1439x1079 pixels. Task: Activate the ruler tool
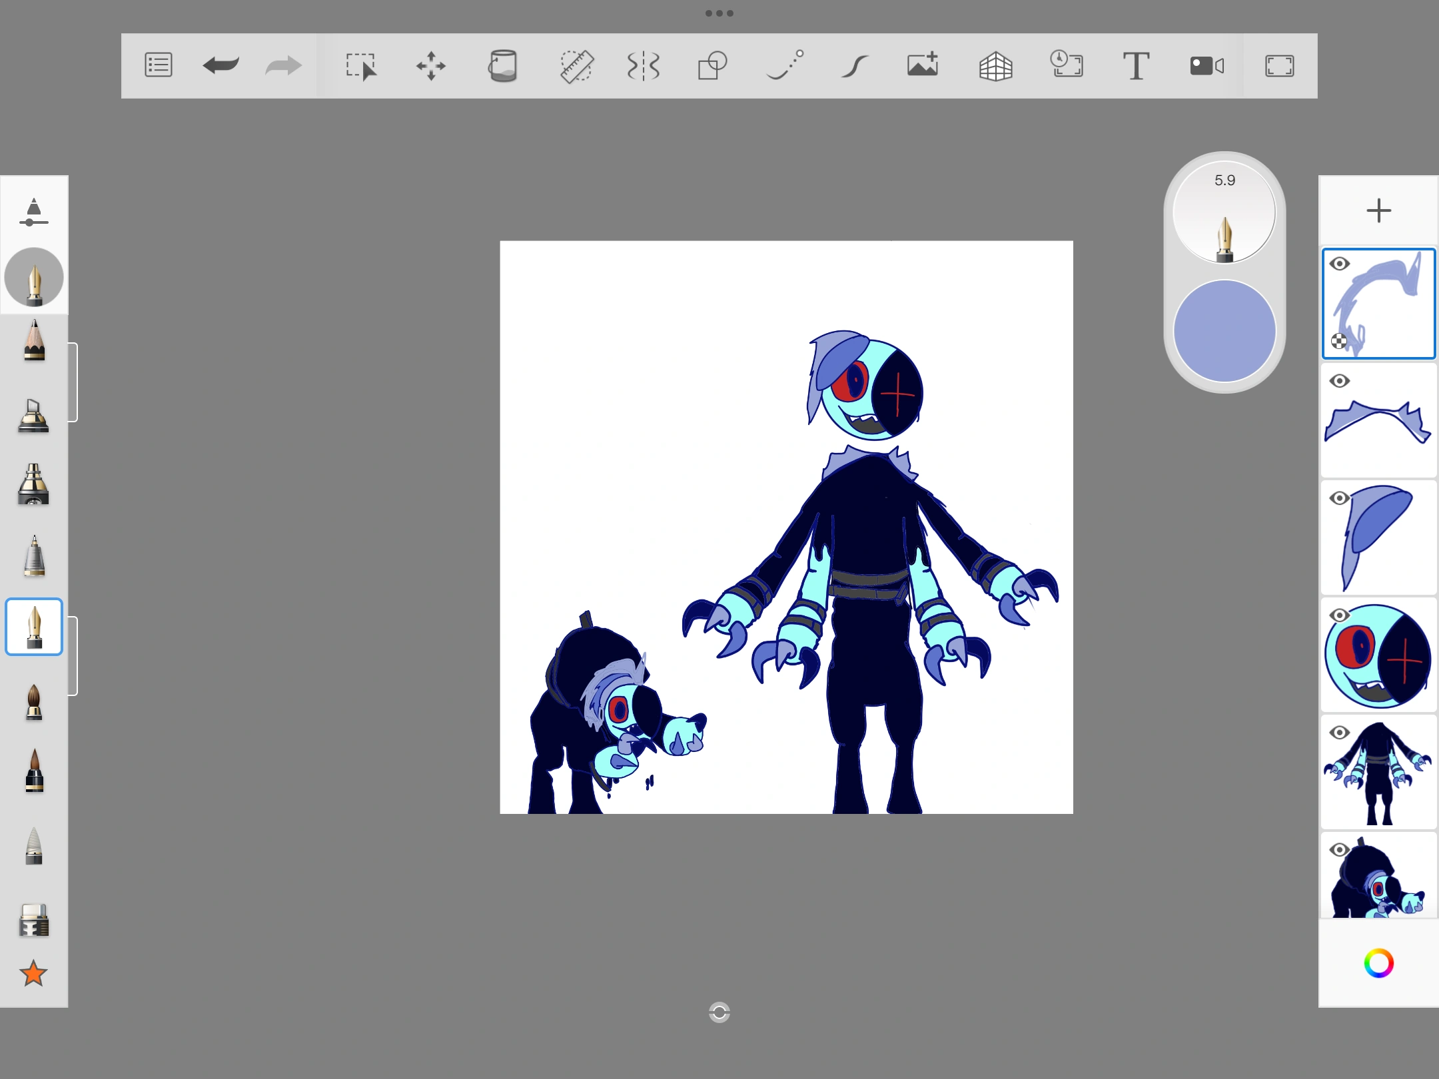point(577,65)
